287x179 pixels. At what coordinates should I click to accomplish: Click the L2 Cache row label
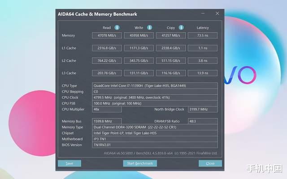coord(69,61)
